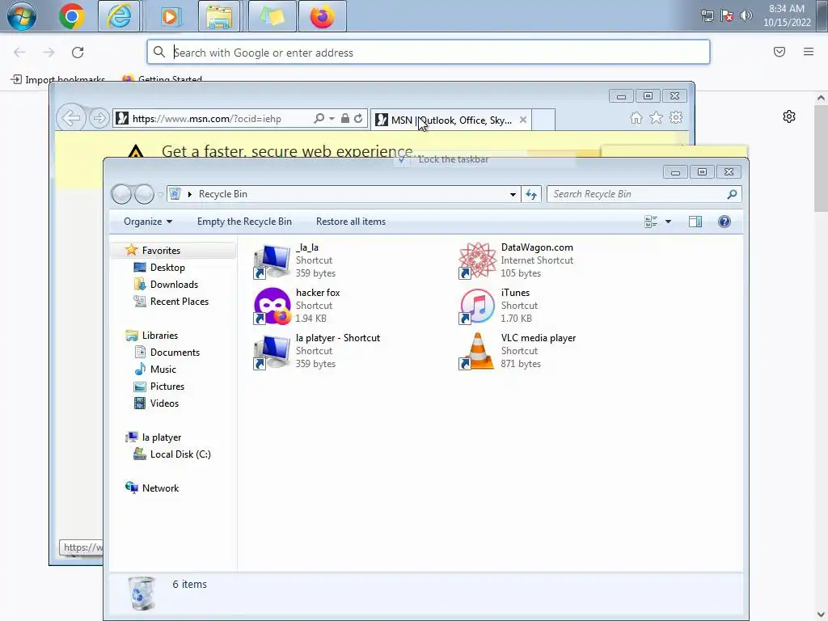828x621 pixels.
Task: Click the IE address bar URL
Action: (x=206, y=119)
